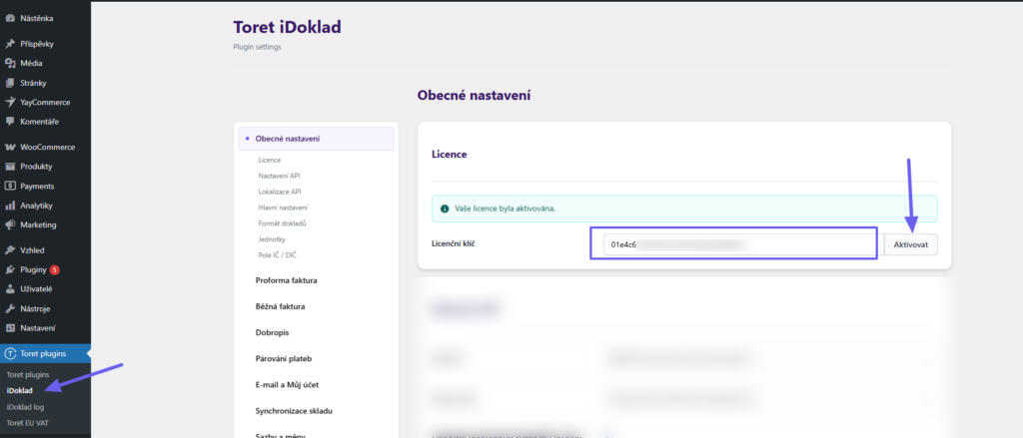This screenshot has height=438, width=1023.
Task: Expand the Párování plateb section
Action: point(284,358)
